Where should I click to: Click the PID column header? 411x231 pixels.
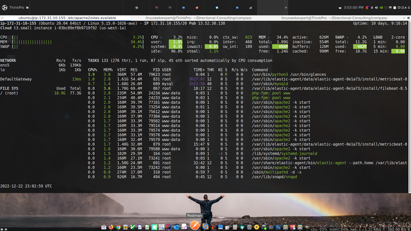pos(156,70)
